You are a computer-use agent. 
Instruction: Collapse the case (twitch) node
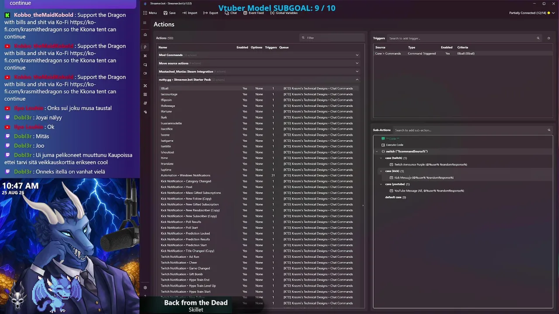381,158
